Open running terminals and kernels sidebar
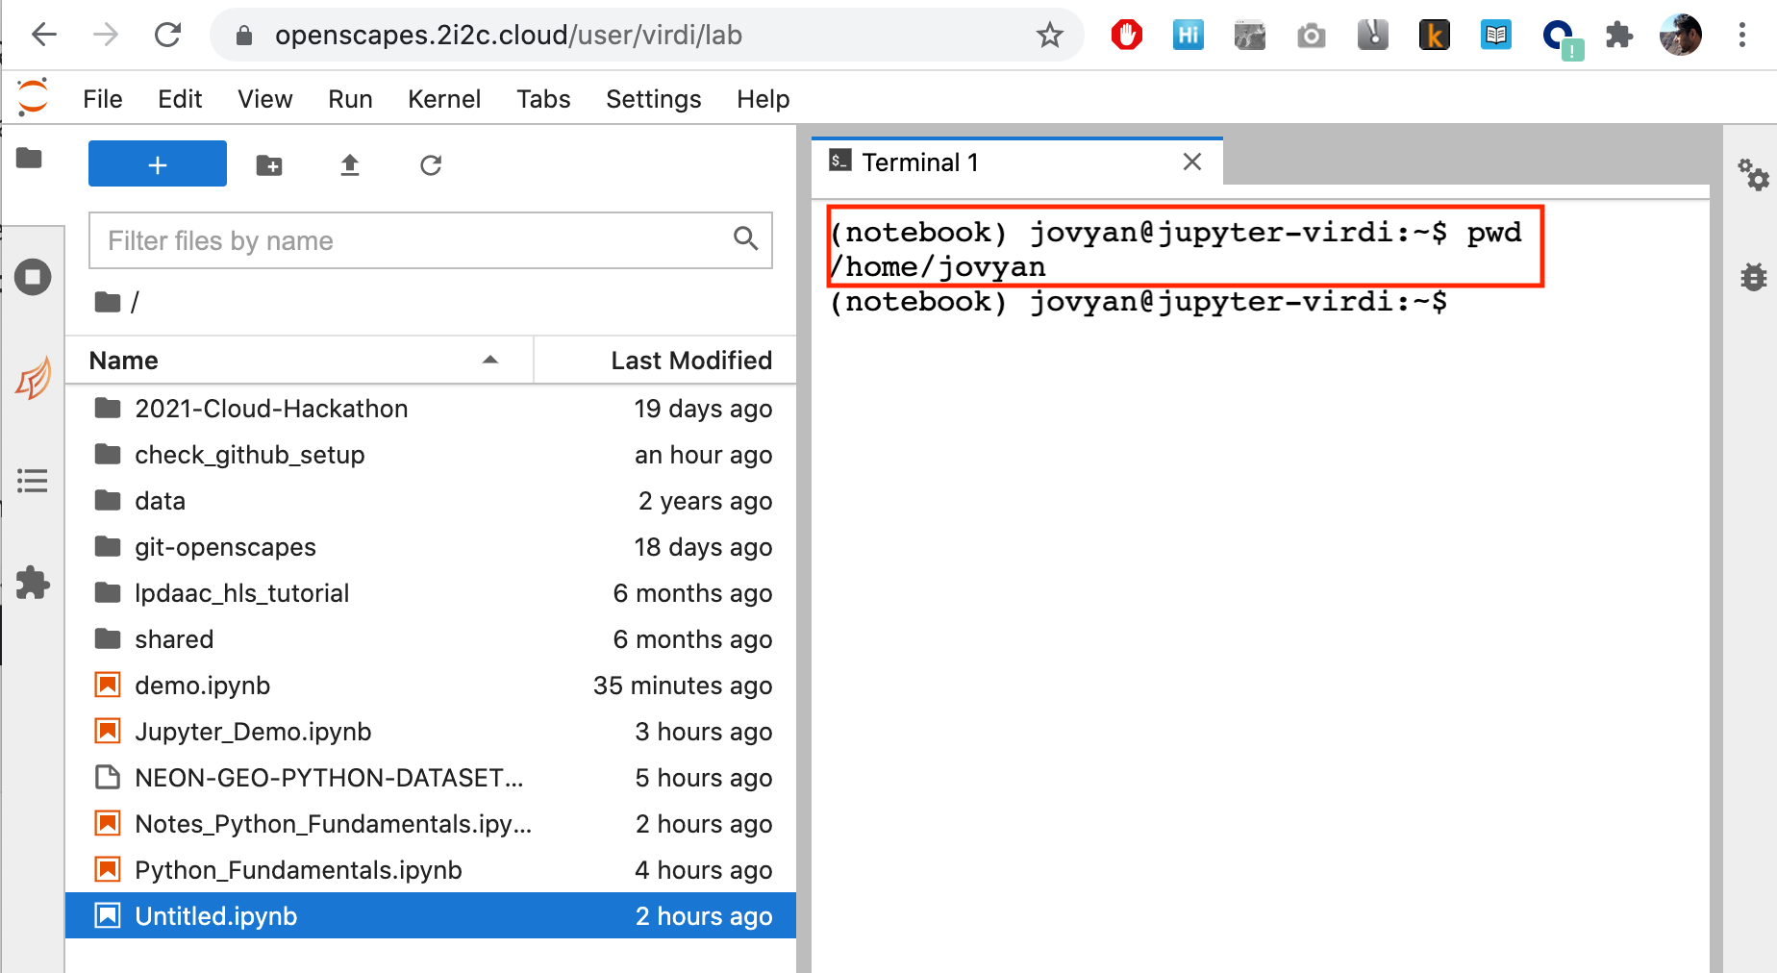 pos(33,278)
